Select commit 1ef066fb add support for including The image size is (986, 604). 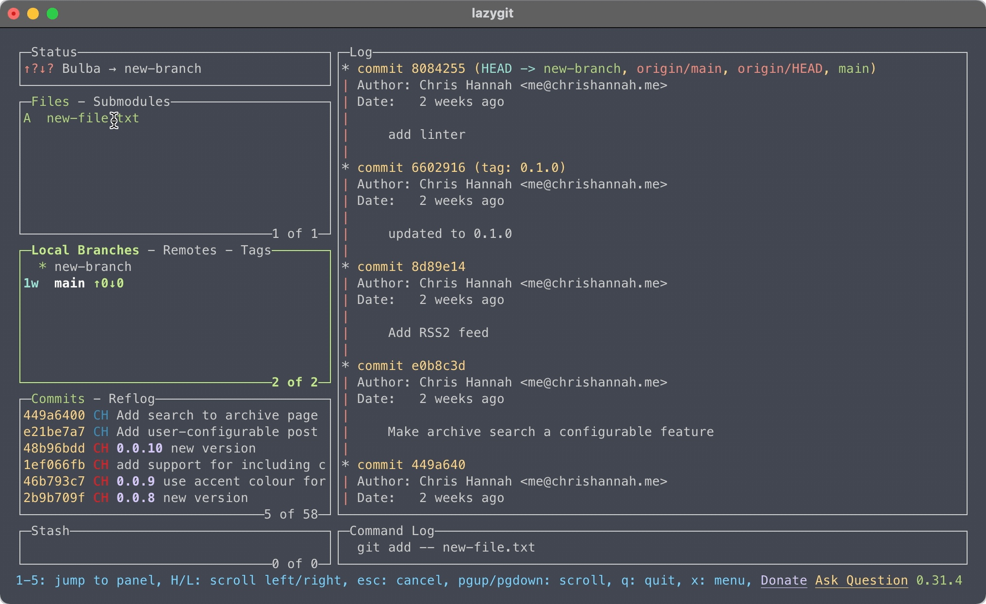coord(175,465)
